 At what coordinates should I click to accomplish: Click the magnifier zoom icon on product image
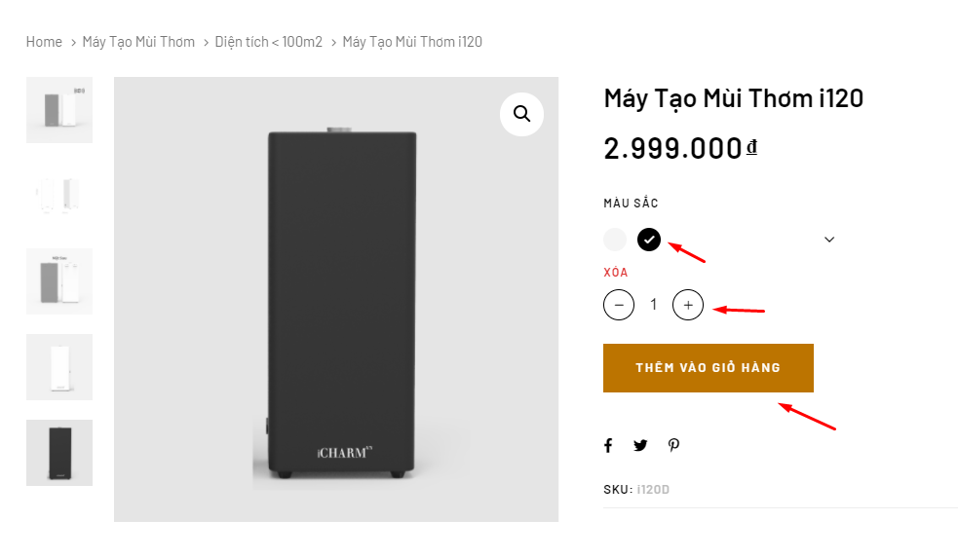pyautogui.click(x=521, y=114)
